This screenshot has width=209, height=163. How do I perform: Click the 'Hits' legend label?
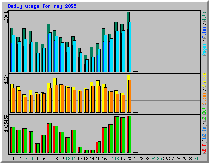pyautogui.click(x=205, y=17)
